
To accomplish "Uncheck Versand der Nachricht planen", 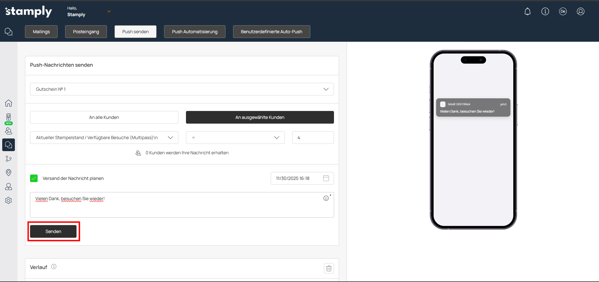I will [34, 178].
